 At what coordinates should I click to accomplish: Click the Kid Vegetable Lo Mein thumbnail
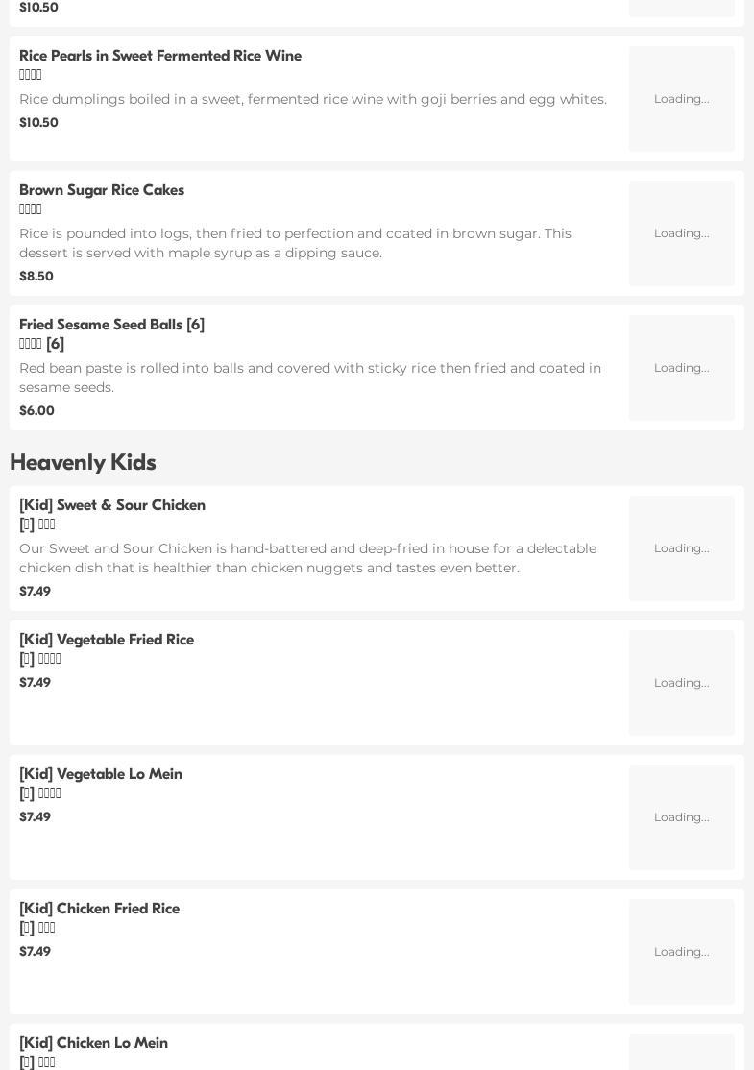pos(681,817)
